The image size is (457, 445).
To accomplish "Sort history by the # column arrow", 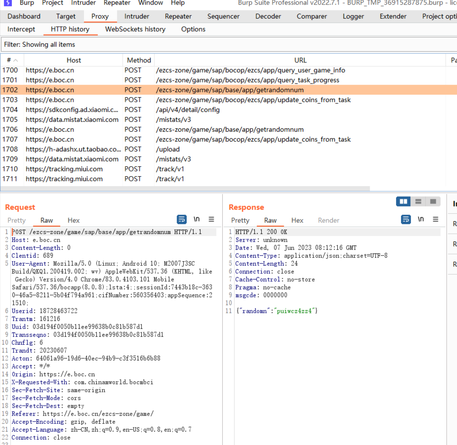I will click(x=15, y=60).
